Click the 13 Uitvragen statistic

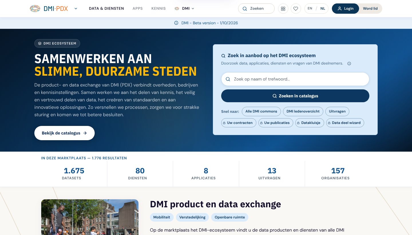coord(272,174)
